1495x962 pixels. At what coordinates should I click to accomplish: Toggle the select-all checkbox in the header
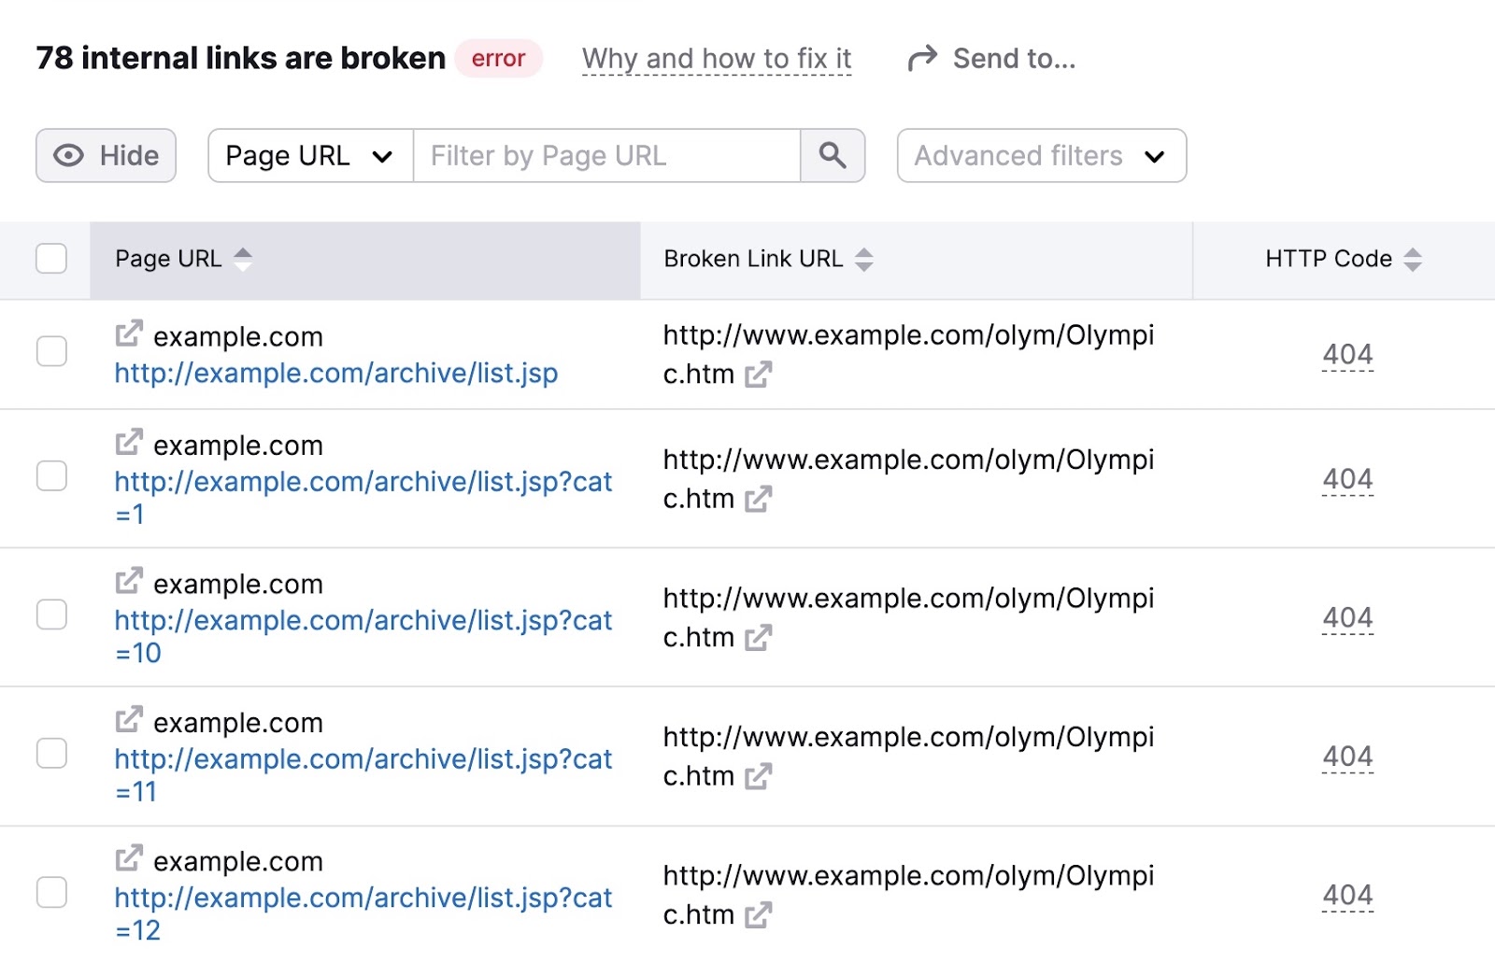click(50, 259)
